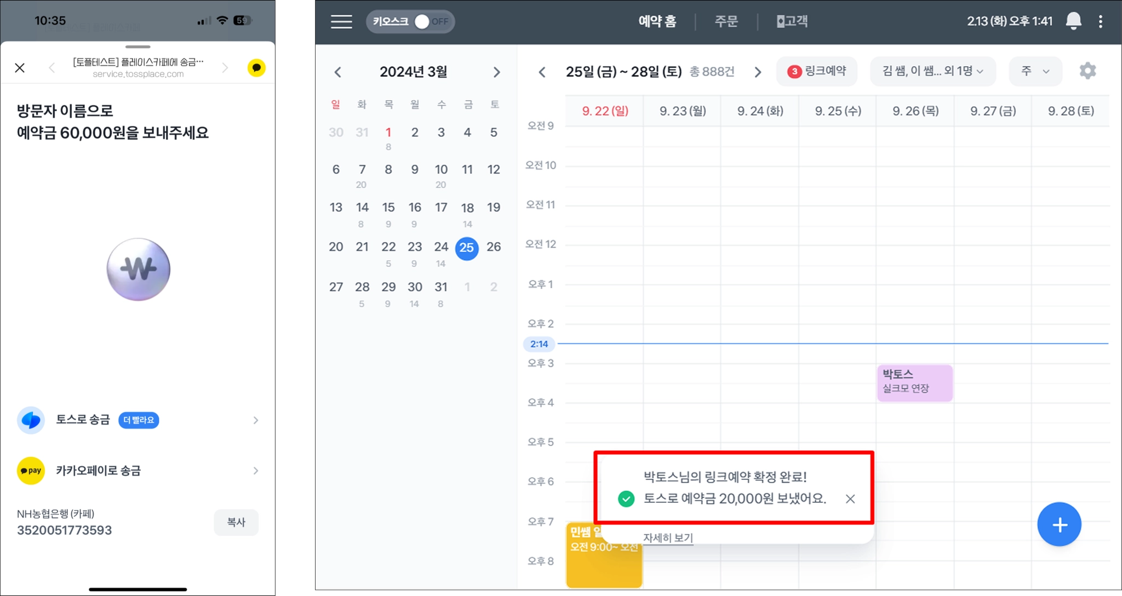Image resolution: width=1122 pixels, height=596 pixels.
Task: Switch to the 주문 tab
Action: coord(726,22)
